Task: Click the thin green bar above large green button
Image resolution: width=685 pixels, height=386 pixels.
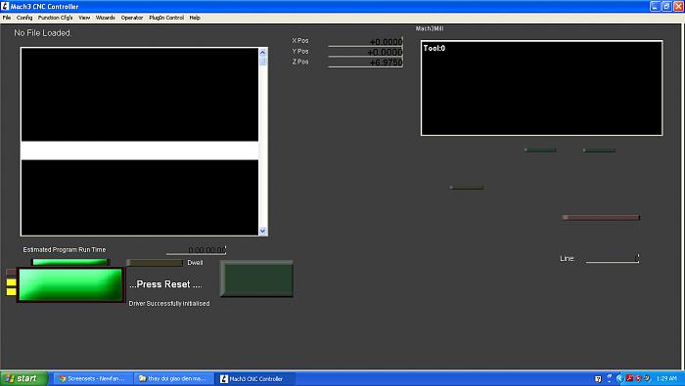Action: click(69, 262)
